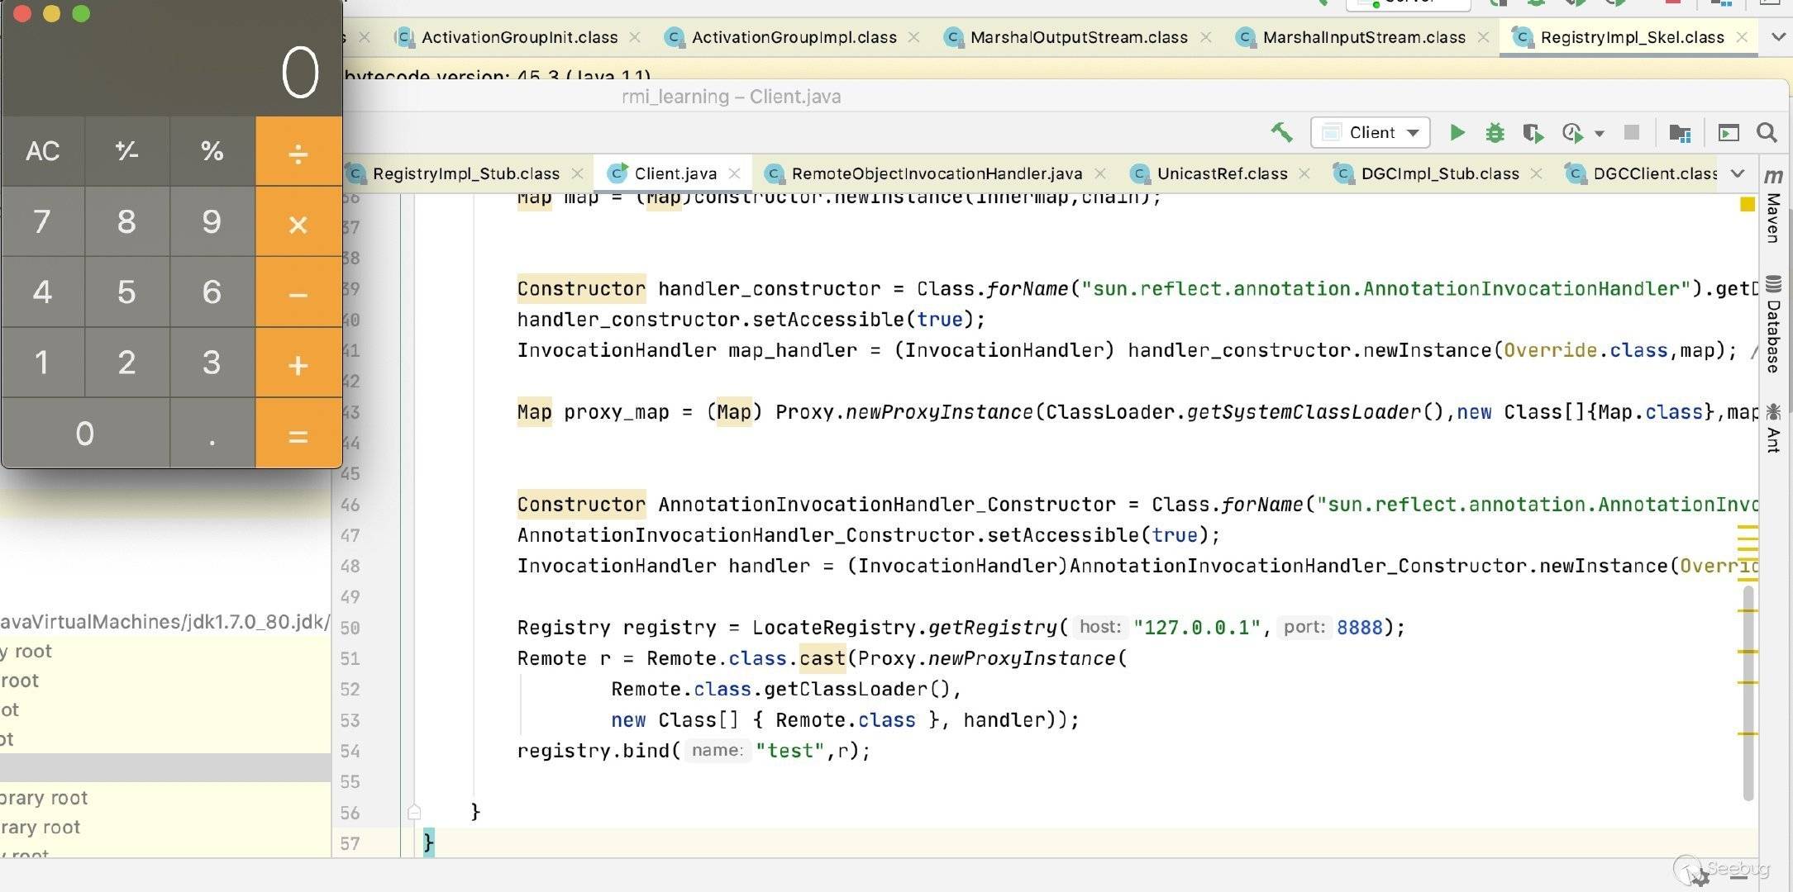Run the Client configuration
1793x892 pixels.
[x=1457, y=133]
